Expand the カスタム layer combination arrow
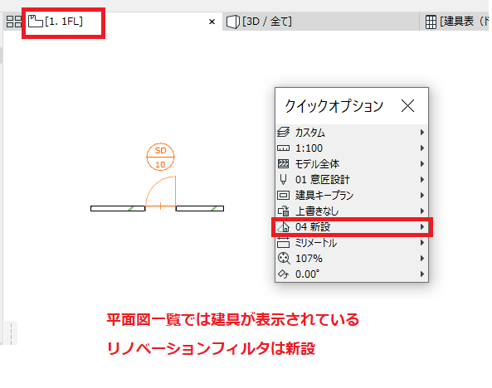The width and height of the screenshot is (492, 388). (x=422, y=133)
